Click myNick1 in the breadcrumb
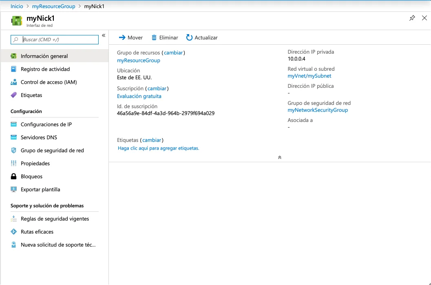 [x=94, y=7]
